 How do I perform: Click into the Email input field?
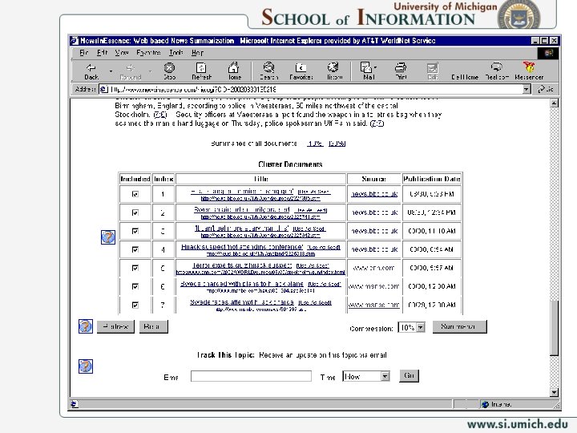[x=251, y=376]
